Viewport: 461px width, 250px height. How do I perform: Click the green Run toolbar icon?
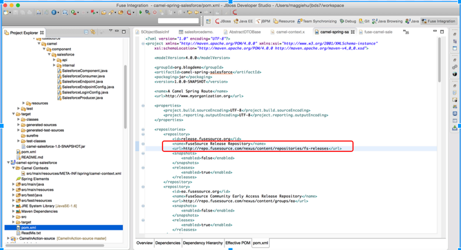[141, 13]
